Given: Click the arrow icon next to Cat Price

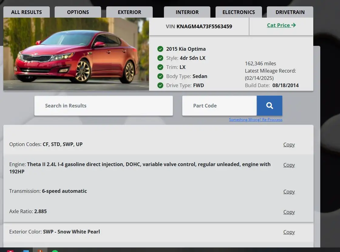Looking at the screenshot, I should coord(294,25).
